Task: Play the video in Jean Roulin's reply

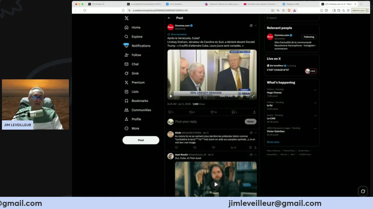Action: point(216,184)
